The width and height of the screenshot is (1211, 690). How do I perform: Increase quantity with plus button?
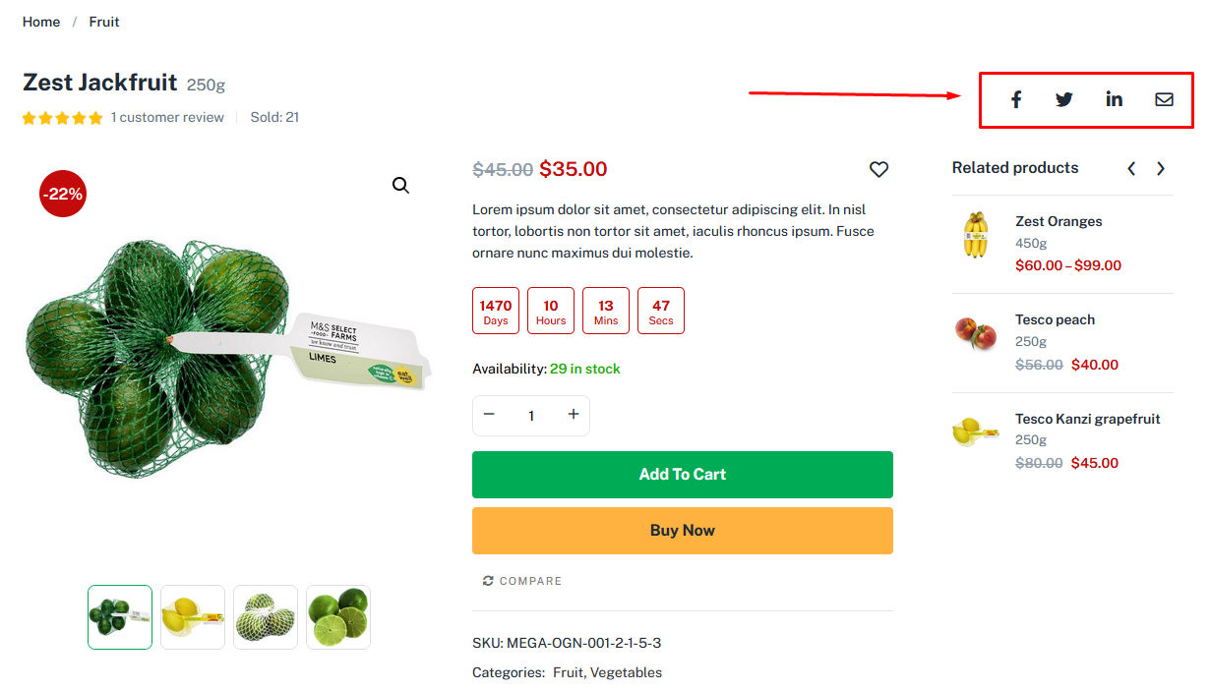(574, 415)
